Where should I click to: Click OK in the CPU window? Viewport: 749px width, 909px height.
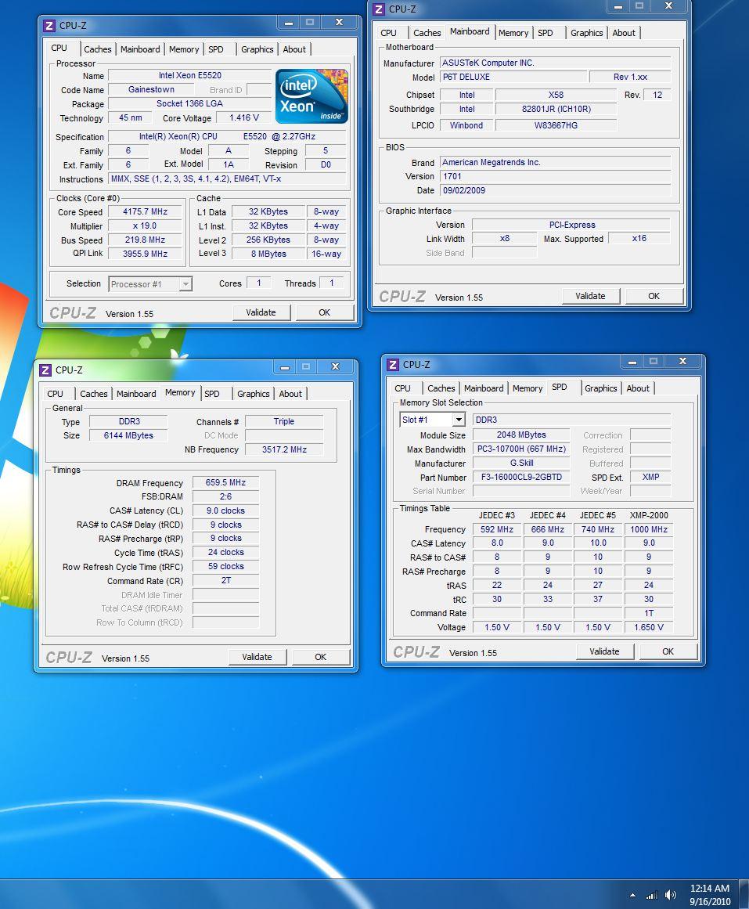(325, 312)
